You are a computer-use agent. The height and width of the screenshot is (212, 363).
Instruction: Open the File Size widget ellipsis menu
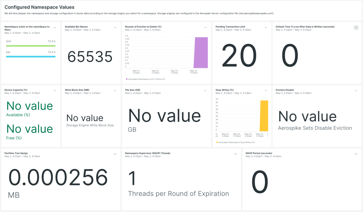tap(205, 91)
